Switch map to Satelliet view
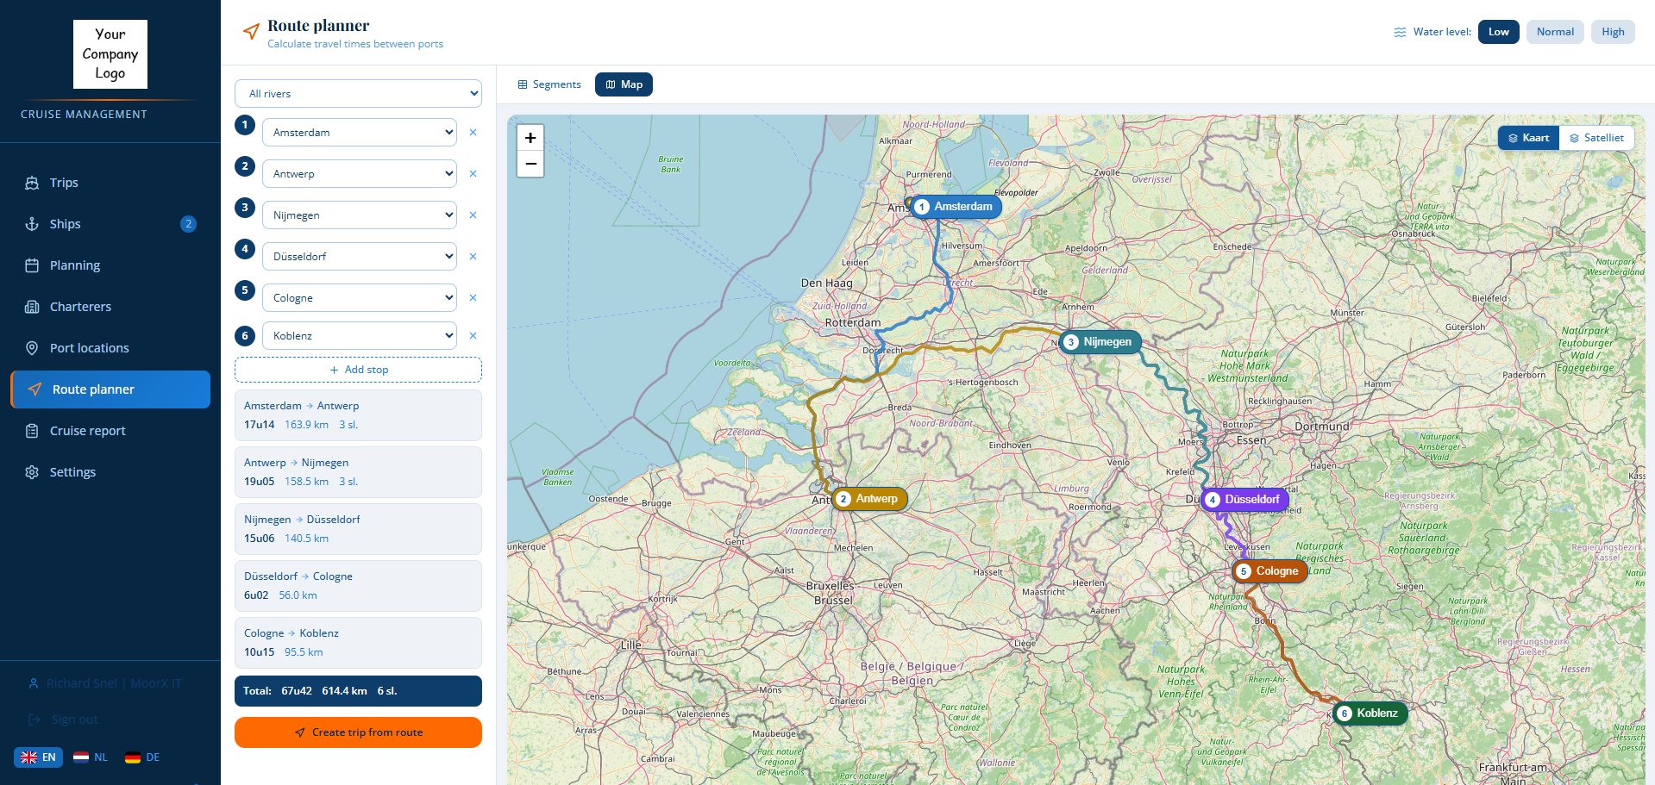The height and width of the screenshot is (785, 1655). click(1596, 138)
